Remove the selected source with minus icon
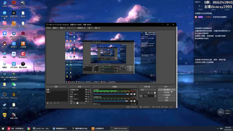This screenshot has width=233, height=131. pos(74,103)
